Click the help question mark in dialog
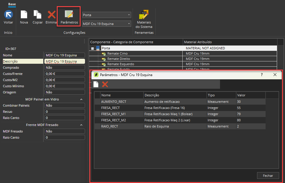285x183 pixels. pyautogui.click(x=262, y=75)
